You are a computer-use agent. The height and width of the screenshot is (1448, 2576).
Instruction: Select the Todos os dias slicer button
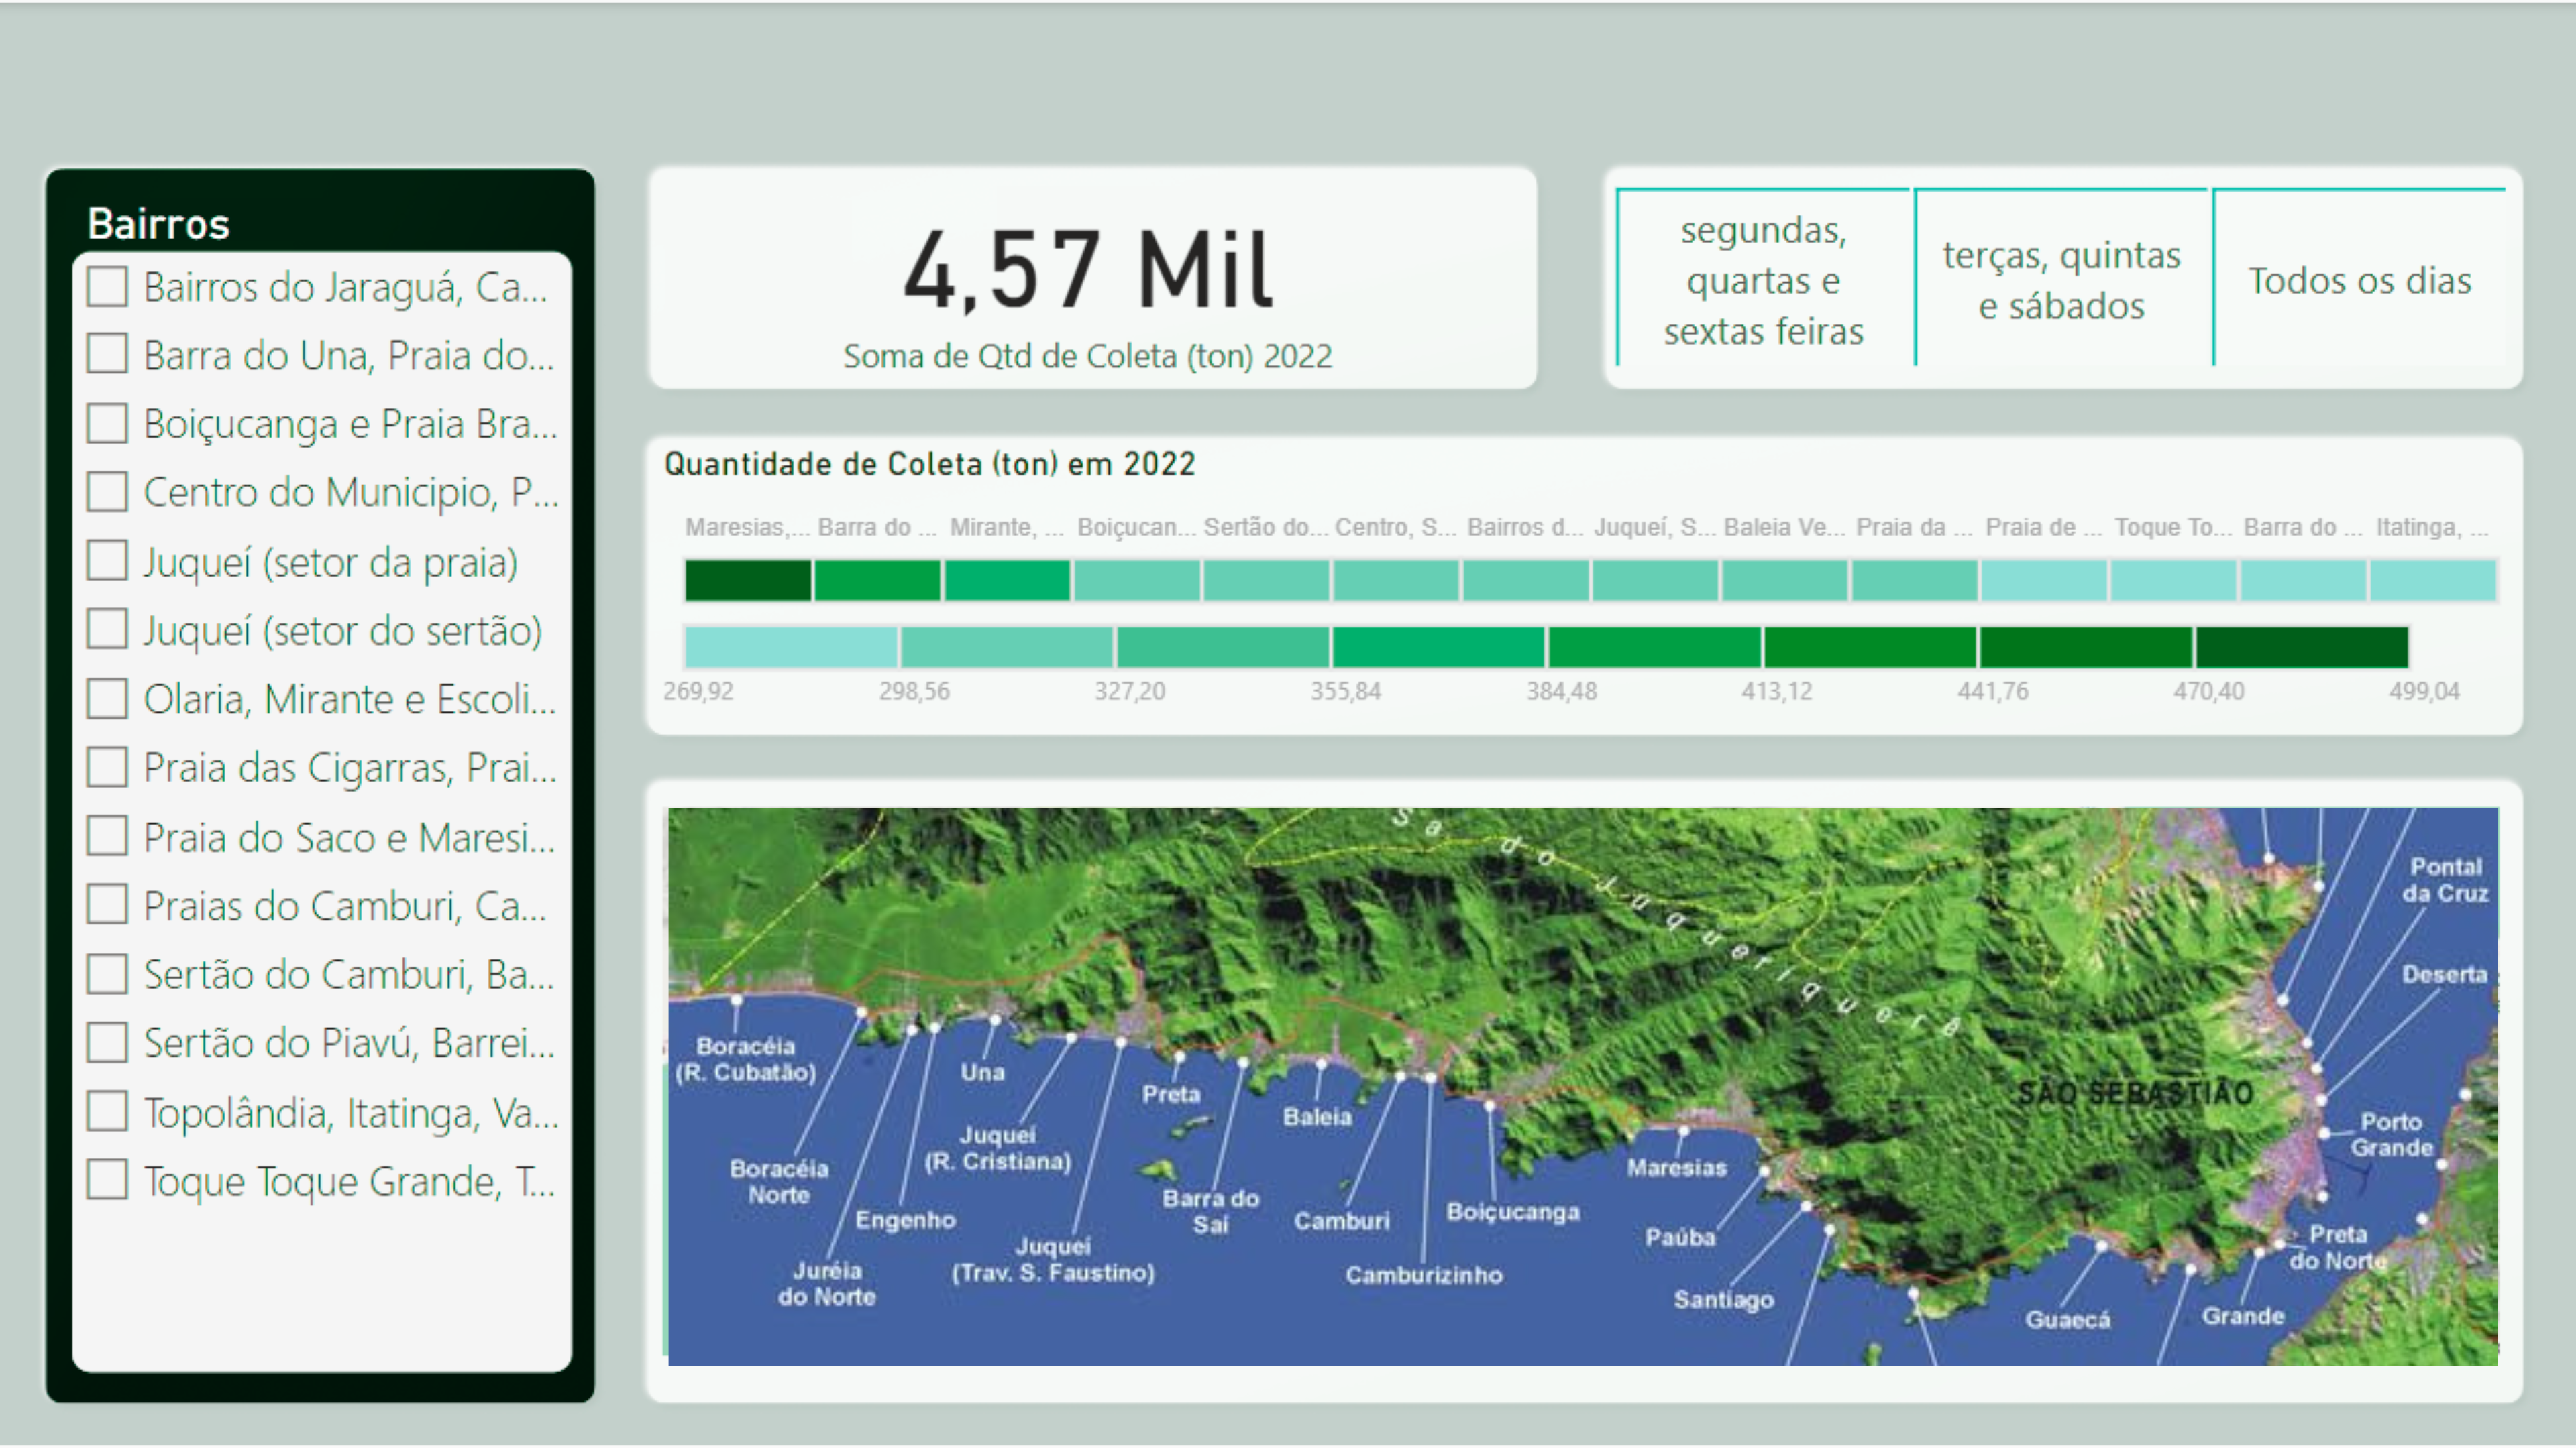pos(2360,280)
